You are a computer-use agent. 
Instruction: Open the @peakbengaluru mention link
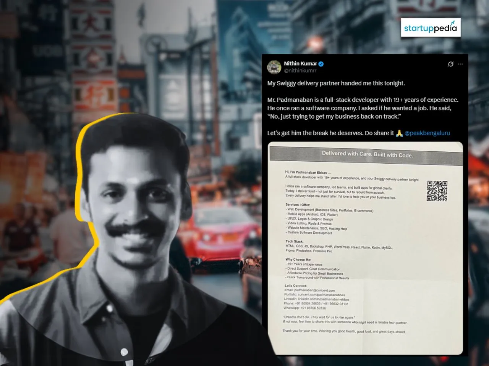(x=427, y=133)
